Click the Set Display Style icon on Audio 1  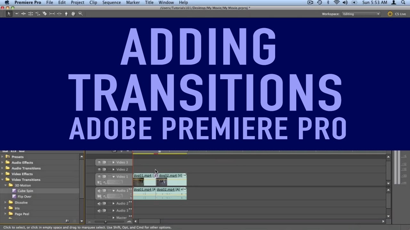[x=99, y=196]
